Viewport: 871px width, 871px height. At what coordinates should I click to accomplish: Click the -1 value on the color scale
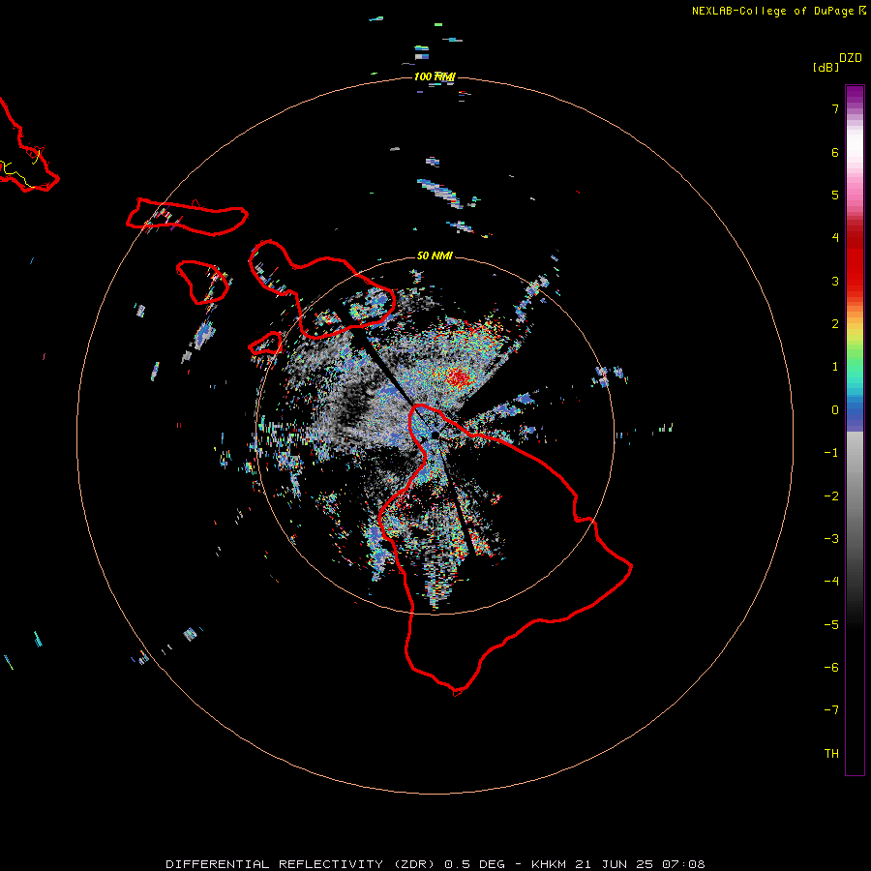click(831, 453)
